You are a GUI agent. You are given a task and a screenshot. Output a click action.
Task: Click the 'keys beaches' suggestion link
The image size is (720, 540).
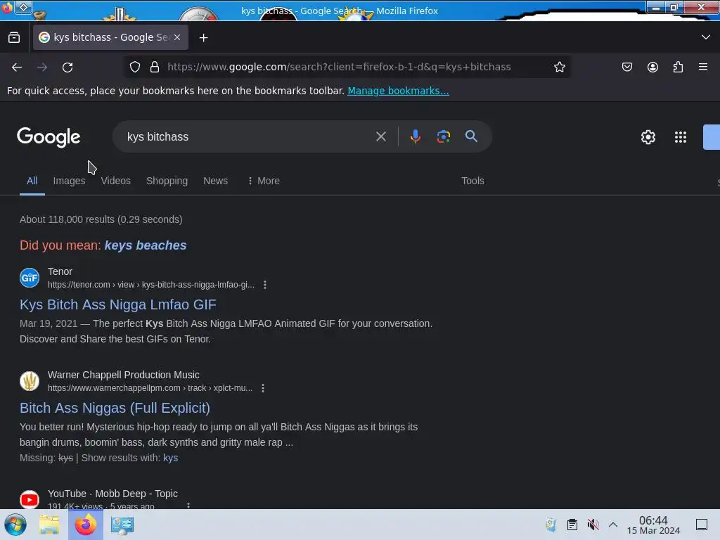coord(146,245)
